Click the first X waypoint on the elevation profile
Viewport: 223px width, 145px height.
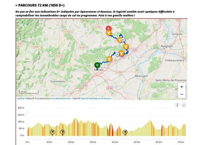click(x=52, y=132)
